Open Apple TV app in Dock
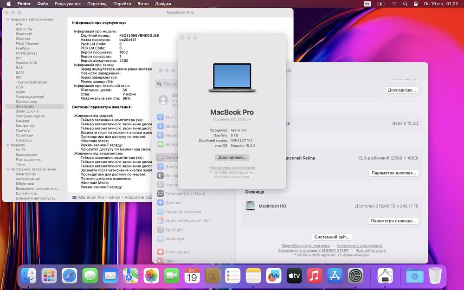 [294, 276]
